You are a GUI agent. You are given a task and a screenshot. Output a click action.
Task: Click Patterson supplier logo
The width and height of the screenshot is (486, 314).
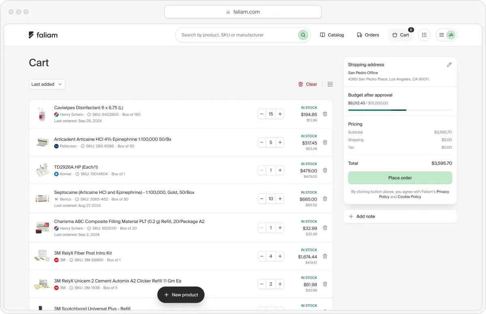(x=56, y=146)
